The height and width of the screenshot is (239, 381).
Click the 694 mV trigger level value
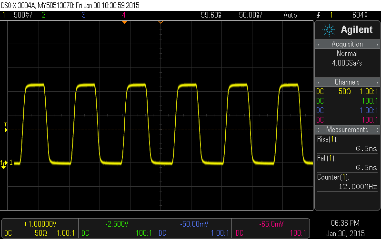pos(360,15)
